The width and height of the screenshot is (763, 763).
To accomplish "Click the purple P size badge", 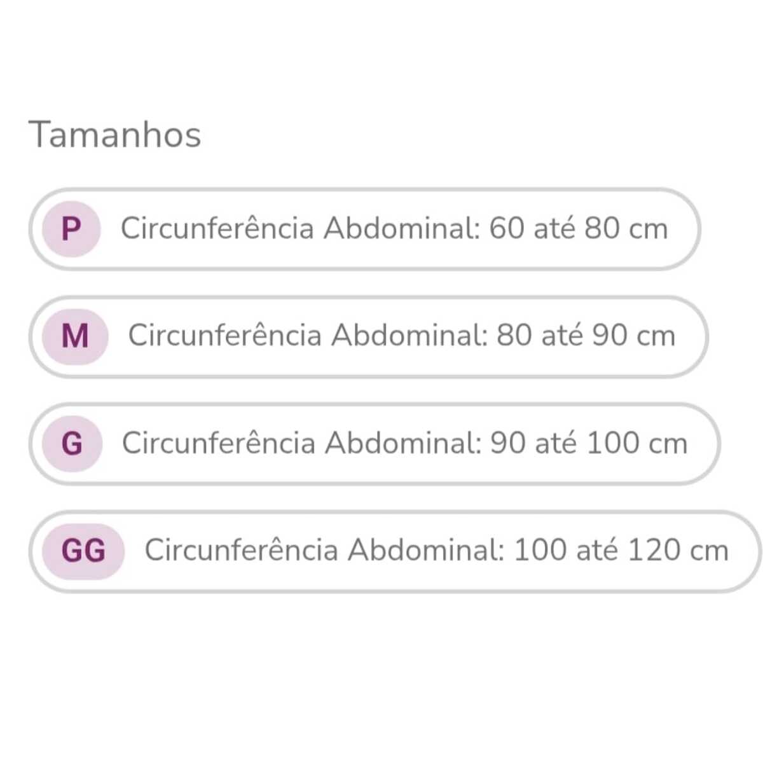I will (71, 229).
